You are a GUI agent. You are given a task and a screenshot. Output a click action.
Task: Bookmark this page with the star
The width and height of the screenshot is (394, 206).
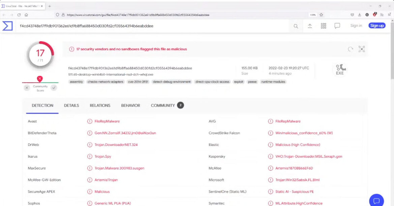point(321,15)
